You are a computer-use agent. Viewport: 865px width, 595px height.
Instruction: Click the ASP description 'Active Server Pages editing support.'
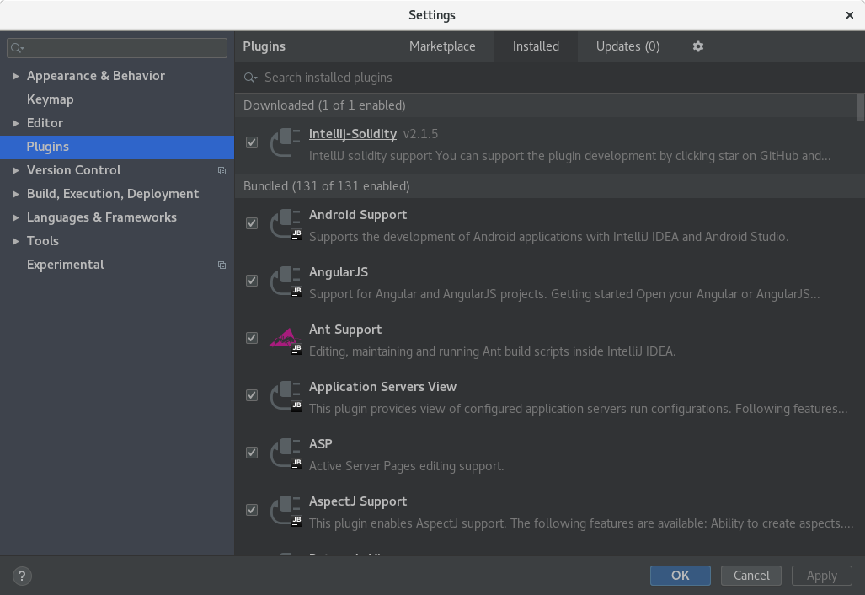tap(406, 466)
